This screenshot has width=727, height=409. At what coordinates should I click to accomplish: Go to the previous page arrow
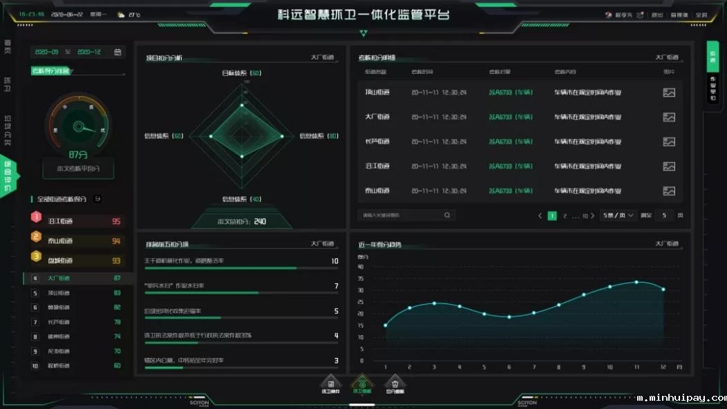[x=540, y=216]
